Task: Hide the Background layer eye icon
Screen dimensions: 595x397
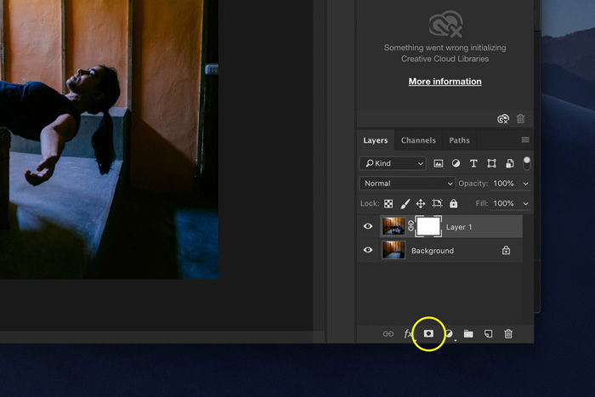Action: point(368,250)
